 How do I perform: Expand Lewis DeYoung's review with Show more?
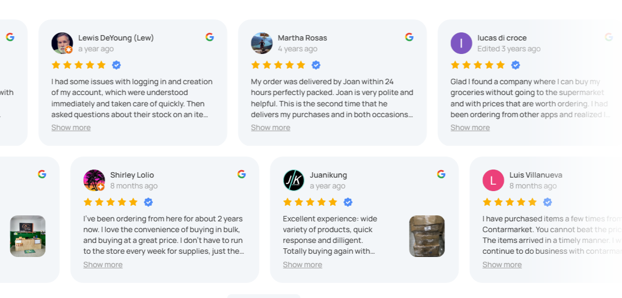pos(71,128)
